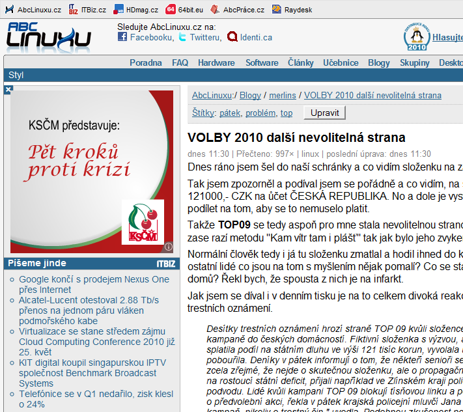This screenshot has width=463, height=412.
Task: Click VOLBY 2010 breadcrumb link
Action: tap(372, 95)
